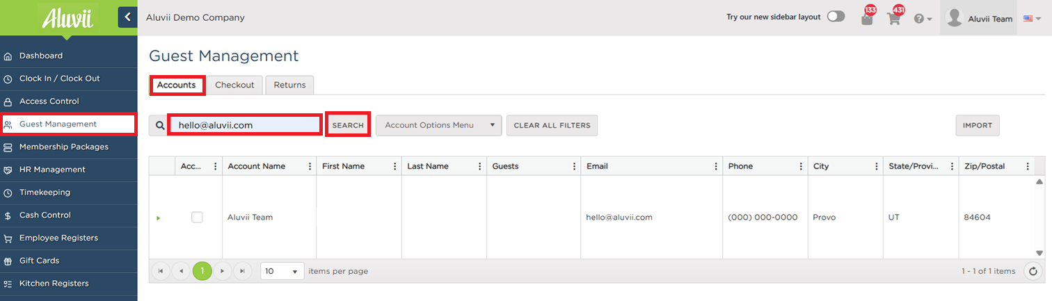Go to Access Control in sidebar
1052x301 pixels.
pos(68,101)
